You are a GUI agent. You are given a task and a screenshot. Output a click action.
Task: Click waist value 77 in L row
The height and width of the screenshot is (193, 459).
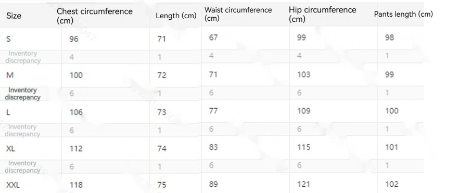click(x=213, y=111)
